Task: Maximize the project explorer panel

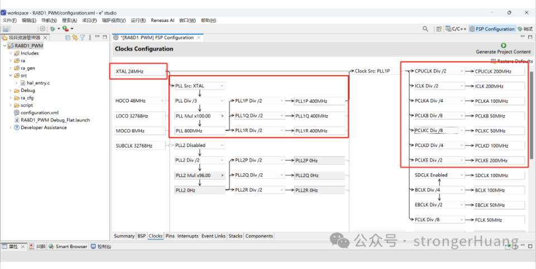Action: (x=105, y=37)
